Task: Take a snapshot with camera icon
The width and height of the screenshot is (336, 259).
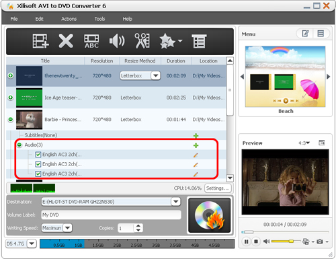Action: (x=320, y=242)
